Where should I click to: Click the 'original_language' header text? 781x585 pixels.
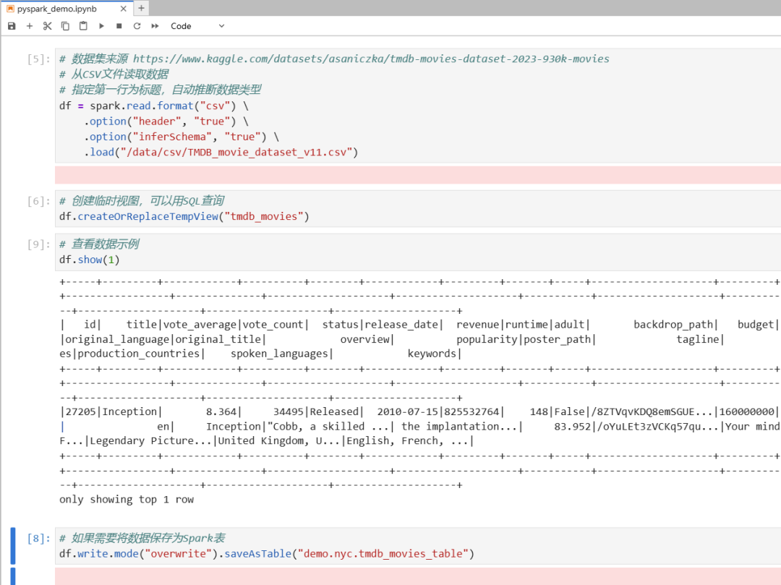tap(118, 339)
